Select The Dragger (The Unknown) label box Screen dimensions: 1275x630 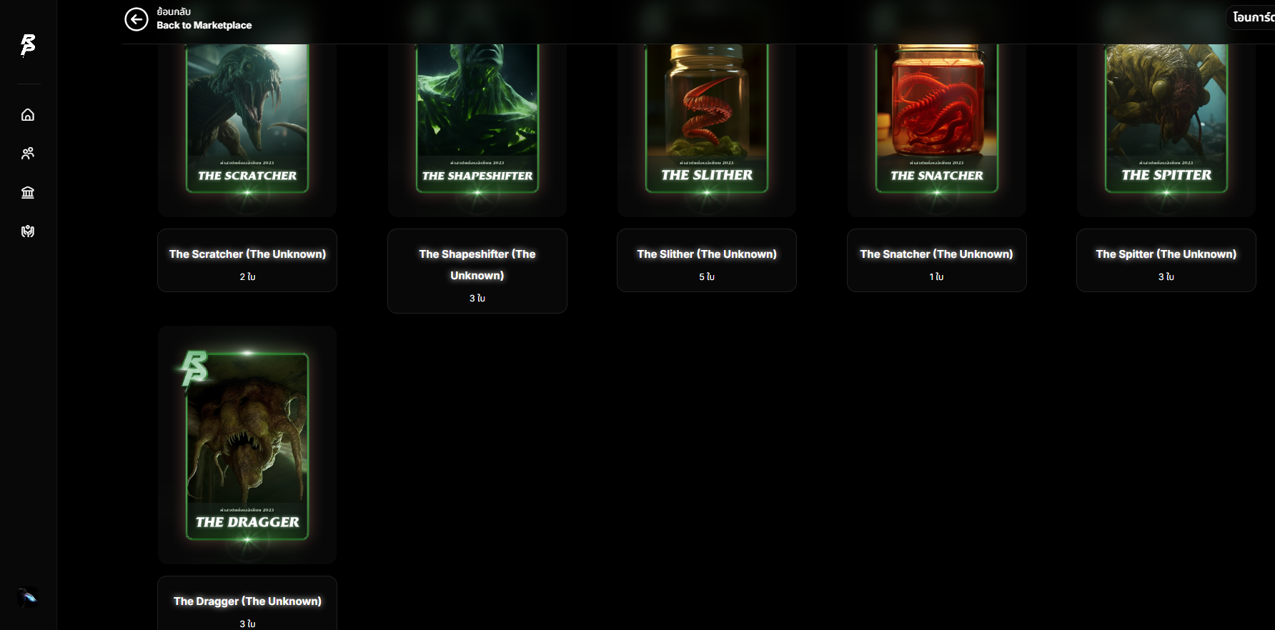click(247, 604)
